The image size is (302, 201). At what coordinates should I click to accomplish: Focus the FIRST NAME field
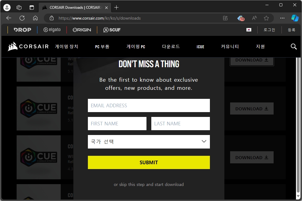pos(117,124)
